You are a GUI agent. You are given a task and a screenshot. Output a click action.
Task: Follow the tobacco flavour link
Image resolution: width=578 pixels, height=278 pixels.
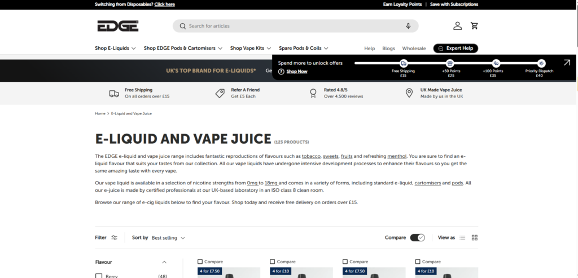pos(311,156)
